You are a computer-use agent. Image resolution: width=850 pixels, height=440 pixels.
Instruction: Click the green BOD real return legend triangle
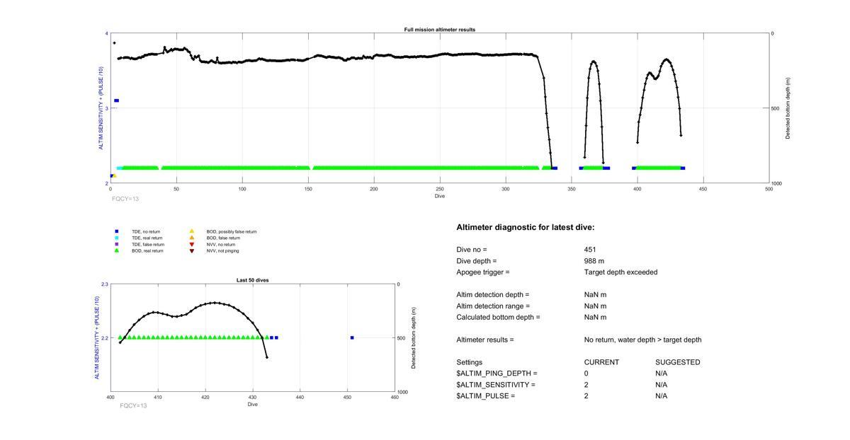[x=117, y=250]
